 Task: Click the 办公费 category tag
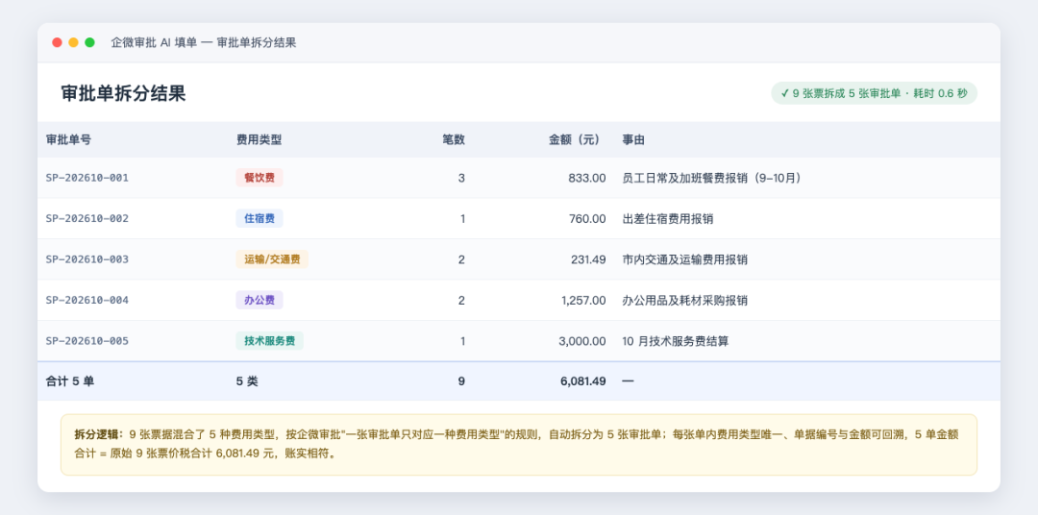pos(259,300)
